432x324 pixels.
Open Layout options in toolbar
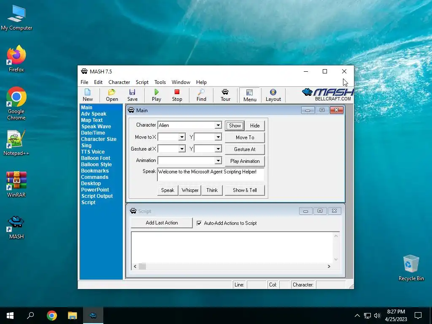pyautogui.click(x=273, y=95)
